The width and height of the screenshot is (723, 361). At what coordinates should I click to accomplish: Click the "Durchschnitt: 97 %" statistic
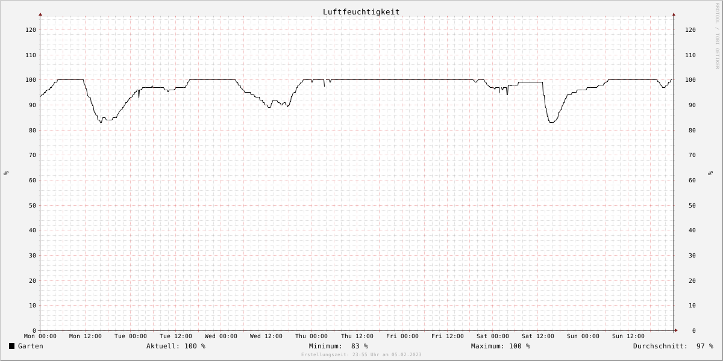point(673,346)
